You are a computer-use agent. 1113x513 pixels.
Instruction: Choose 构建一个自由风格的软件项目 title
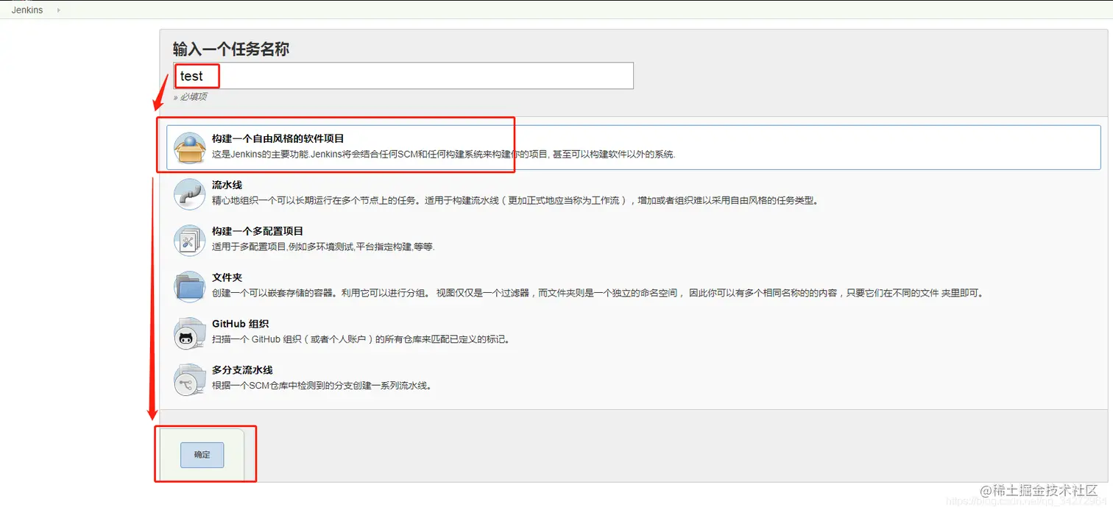click(278, 138)
